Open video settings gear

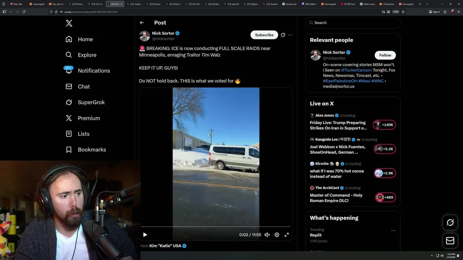(x=277, y=235)
